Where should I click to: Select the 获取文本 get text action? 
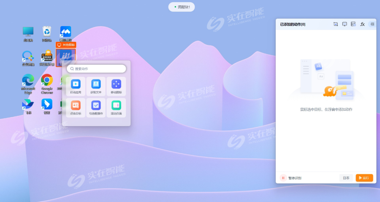click(96, 87)
